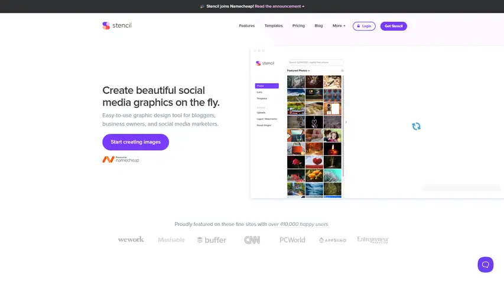Screen dimensions: 504x283
Task: Select Photos in the preview sidebar
Action: (267, 85)
